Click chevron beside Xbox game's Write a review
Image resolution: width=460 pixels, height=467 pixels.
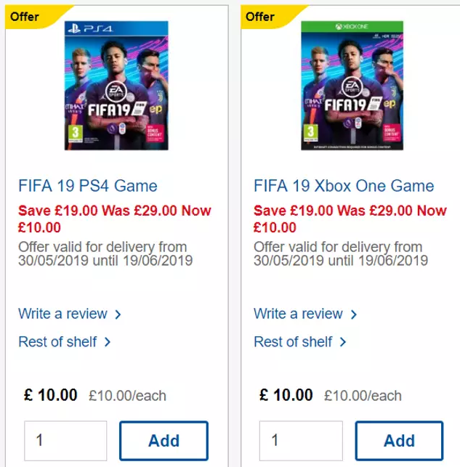354,314
